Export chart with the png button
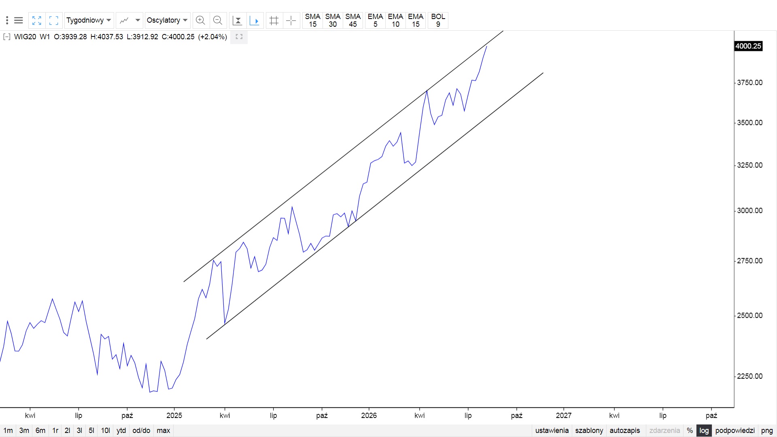The width and height of the screenshot is (777, 437). click(x=767, y=431)
